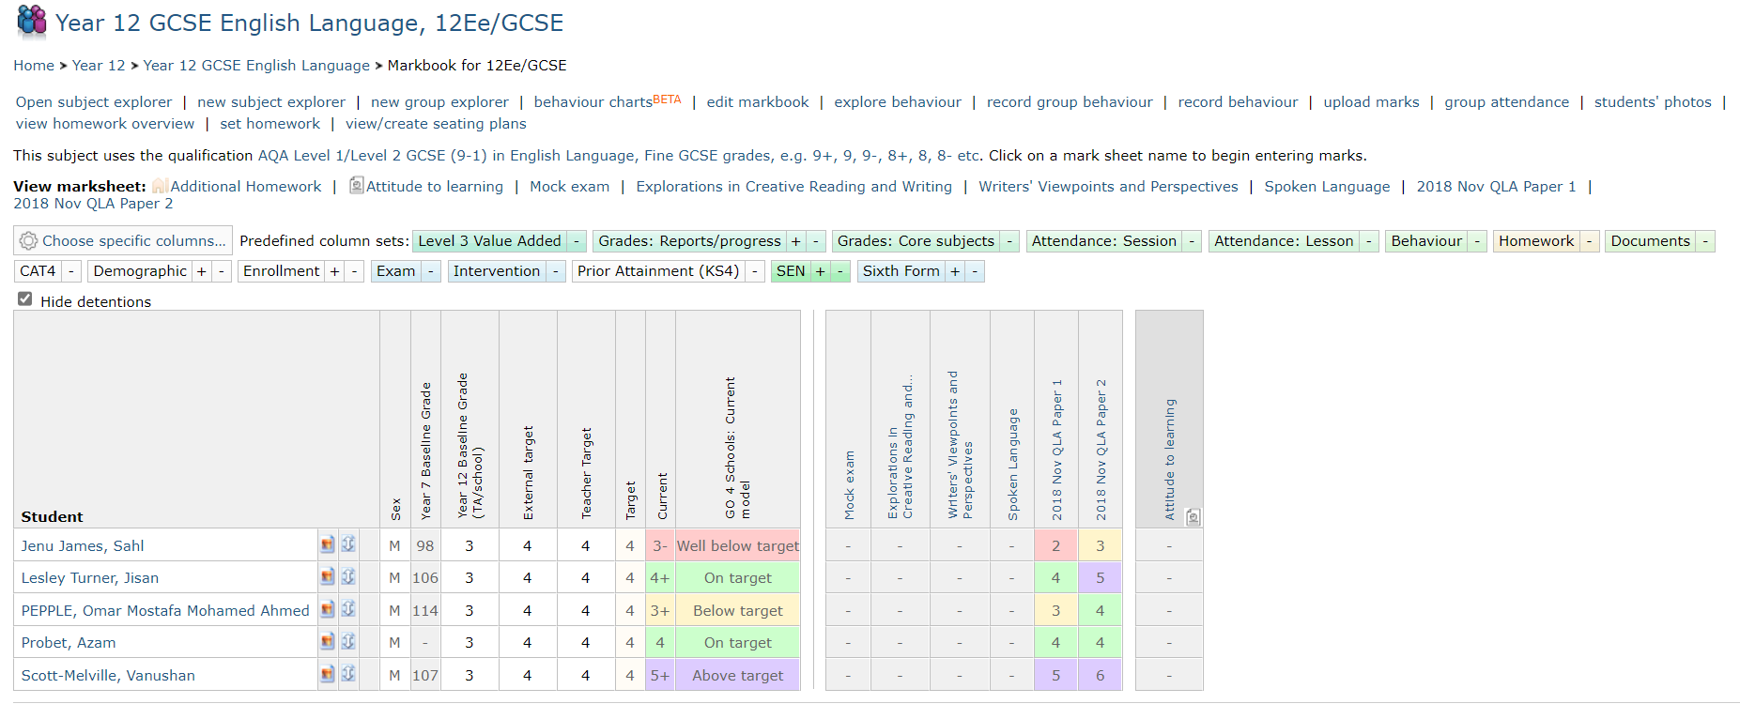The width and height of the screenshot is (1740, 704).
Task: Click the blue arrows icon for Jenu James, Sahl
Action: coord(348,544)
